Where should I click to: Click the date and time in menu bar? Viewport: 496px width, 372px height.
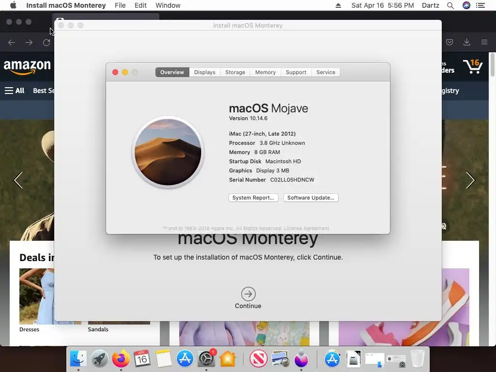383,5
